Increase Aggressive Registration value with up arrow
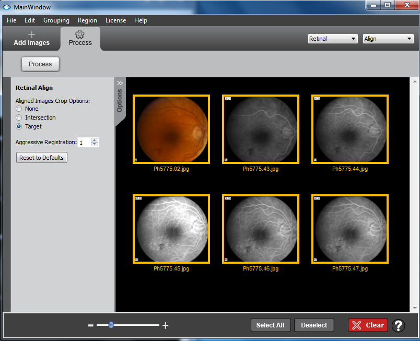 [95, 140]
